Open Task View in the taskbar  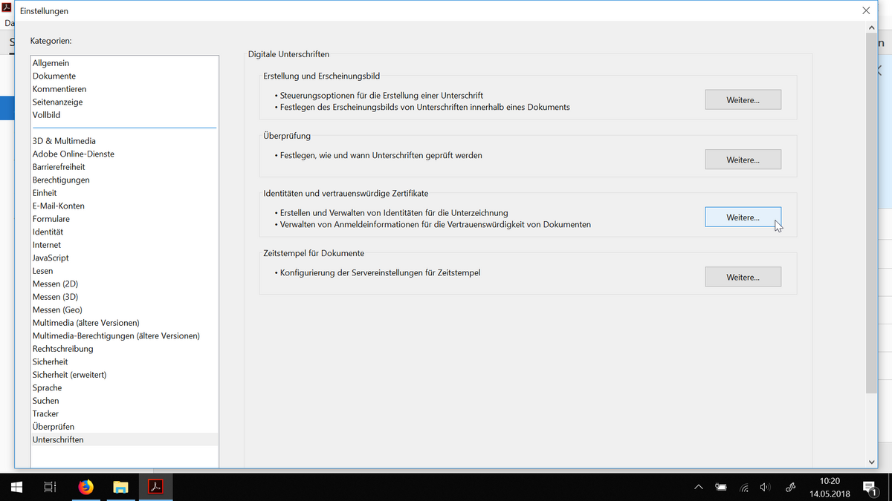click(x=50, y=487)
